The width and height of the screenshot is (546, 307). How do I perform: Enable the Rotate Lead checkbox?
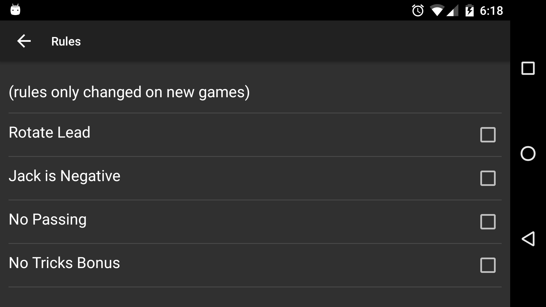[488, 135]
